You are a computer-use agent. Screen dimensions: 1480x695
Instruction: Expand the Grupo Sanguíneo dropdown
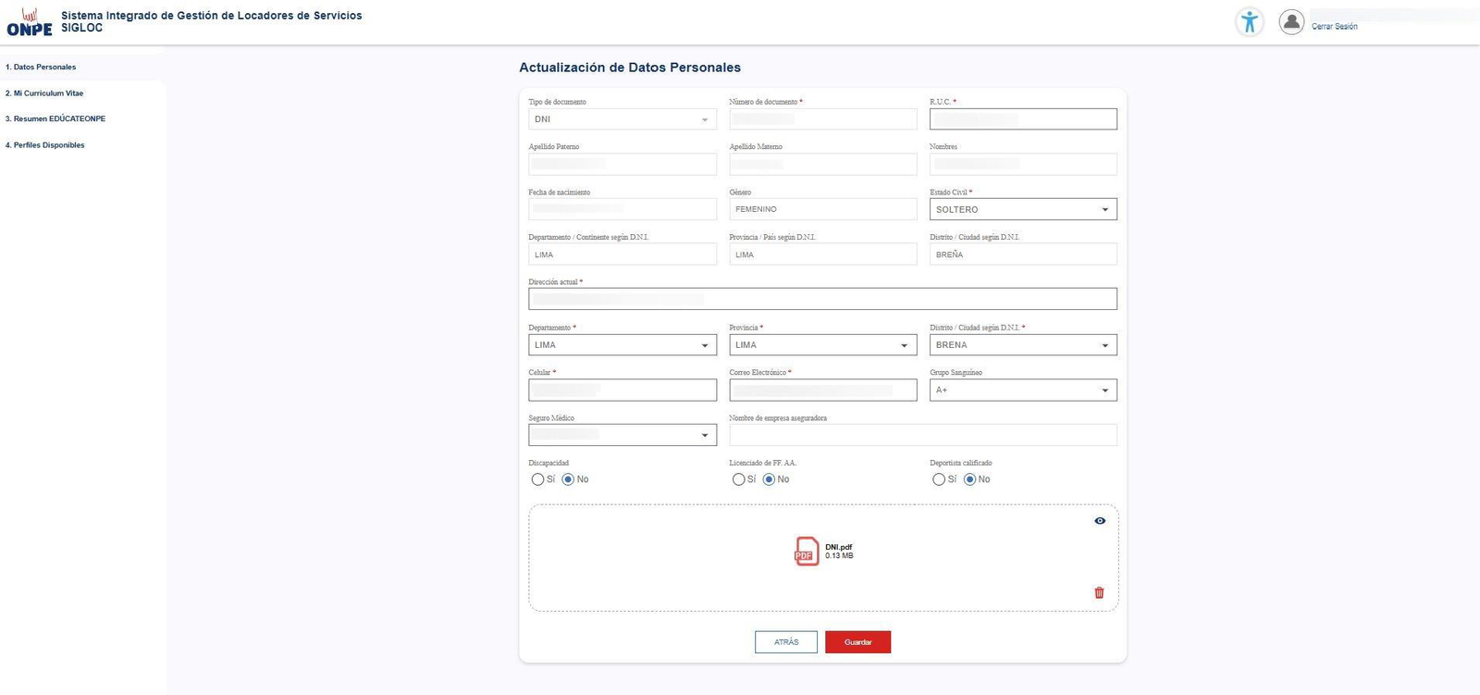1023,390
